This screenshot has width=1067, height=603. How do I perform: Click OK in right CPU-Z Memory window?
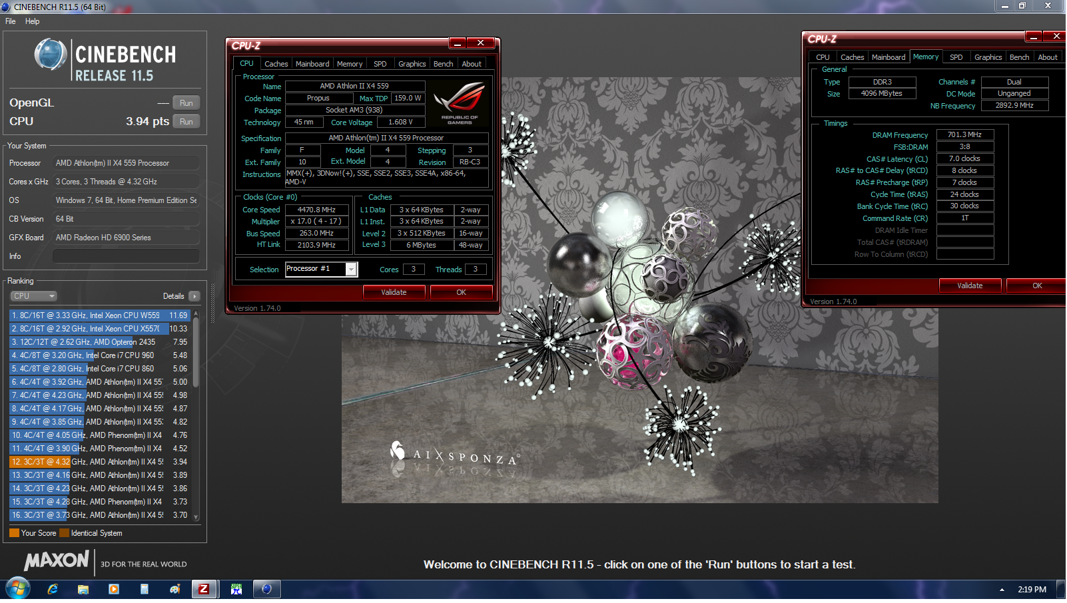[x=1037, y=286]
